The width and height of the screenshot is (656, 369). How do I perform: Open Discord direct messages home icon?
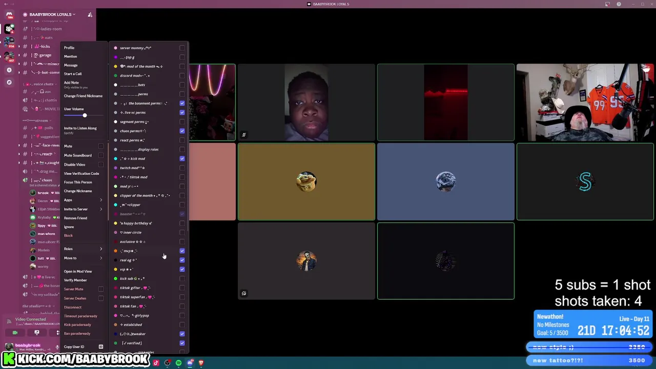coord(9,14)
